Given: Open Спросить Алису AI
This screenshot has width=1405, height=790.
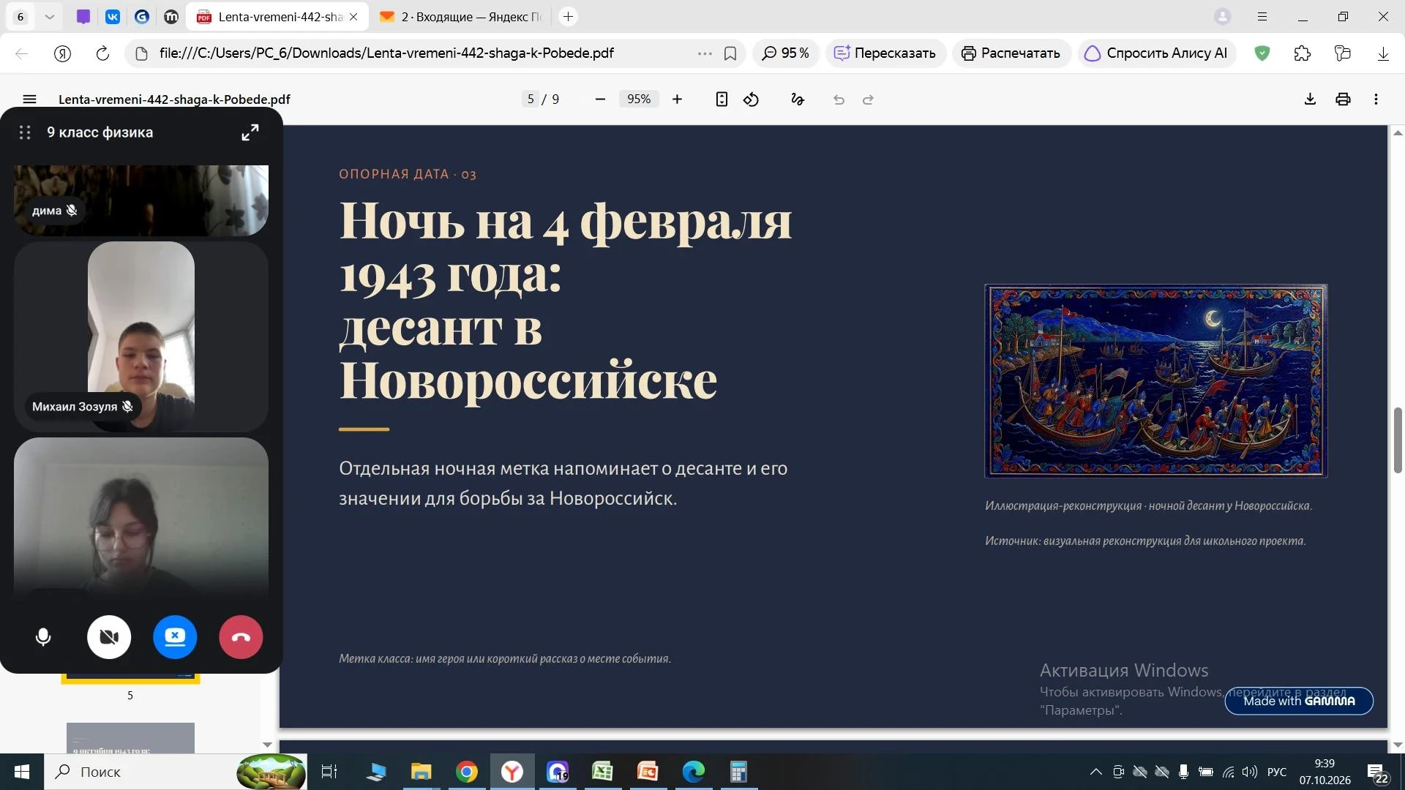Looking at the screenshot, I should 1157,53.
